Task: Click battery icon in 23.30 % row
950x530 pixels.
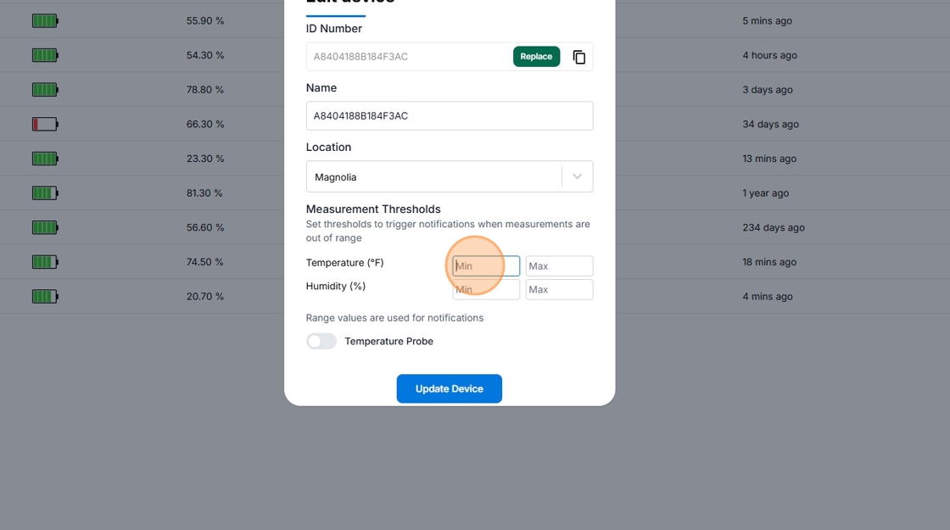Action: [x=45, y=159]
